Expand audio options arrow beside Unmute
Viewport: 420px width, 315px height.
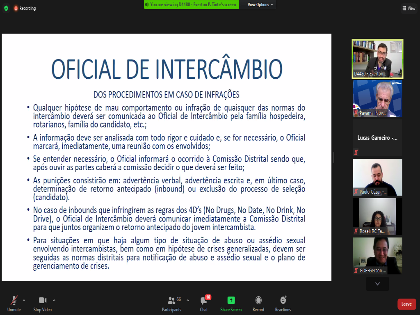pyautogui.click(x=24, y=300)
